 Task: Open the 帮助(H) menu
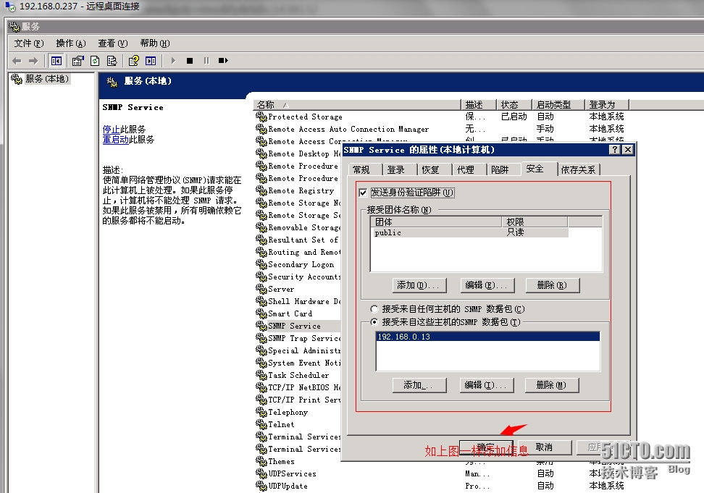coord(154,43)
